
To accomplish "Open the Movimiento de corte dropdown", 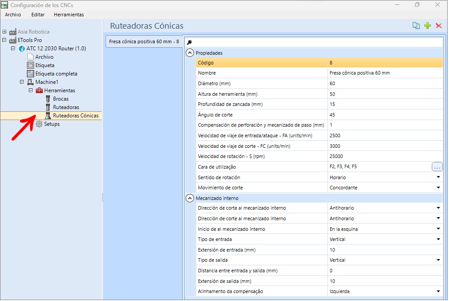I will click(x=438, y=188).
